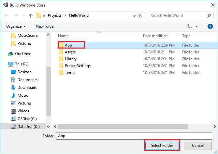Image resolution: width=218 pixels, height=154 pixels.
Task: Click the Cancel button
Action: [198, 145]
